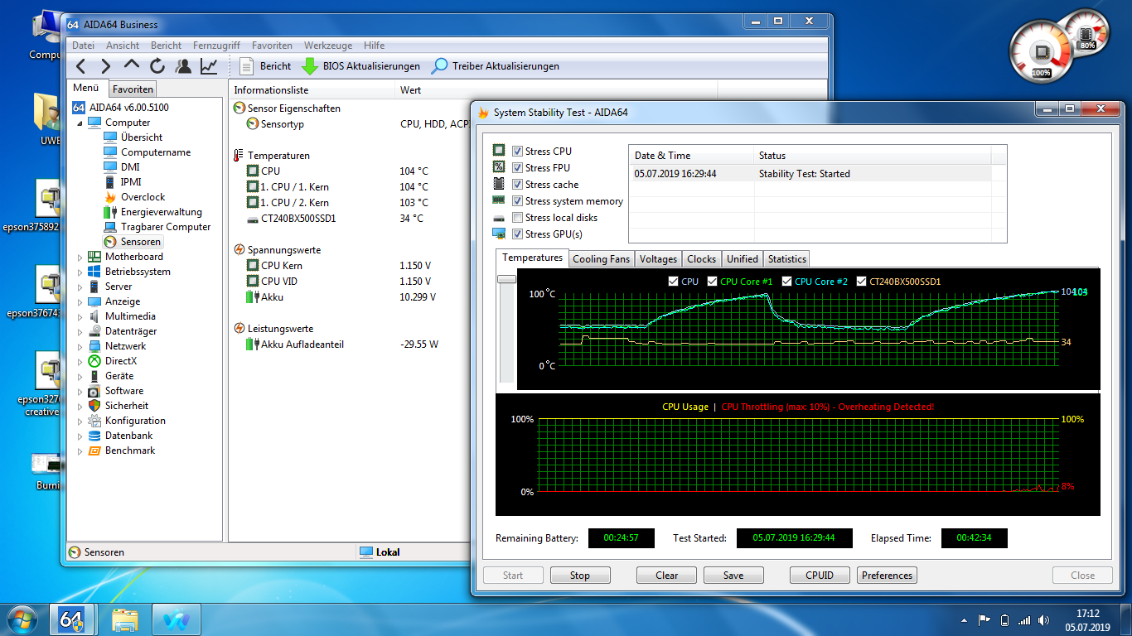Open Windows Explorer from the taskbar

coord(125,619)
